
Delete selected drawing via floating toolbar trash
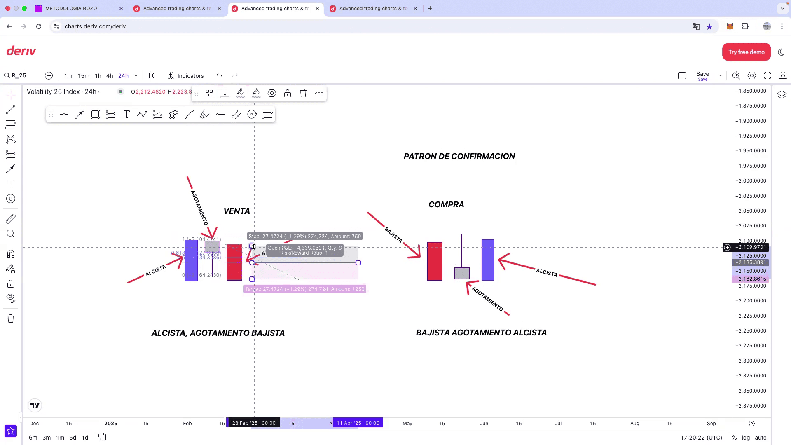(303, 93)
